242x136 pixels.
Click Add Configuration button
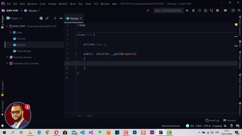click(x=168, y=11)
